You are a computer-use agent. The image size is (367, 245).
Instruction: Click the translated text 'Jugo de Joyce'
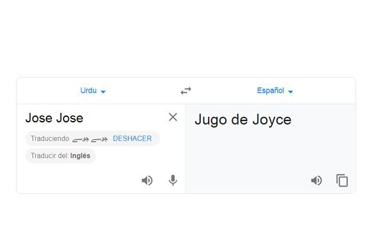pos(243,119)
